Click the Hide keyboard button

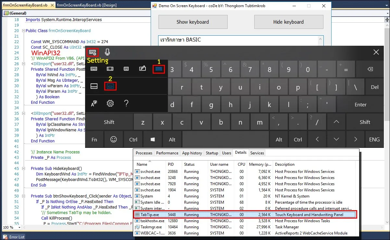pyautogui.click(x=289, y=22)
